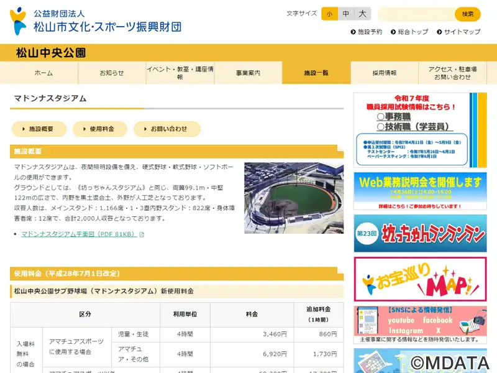Open the お宝巡りMAP banner
This screenshot has width=497, height=373.
420,279
